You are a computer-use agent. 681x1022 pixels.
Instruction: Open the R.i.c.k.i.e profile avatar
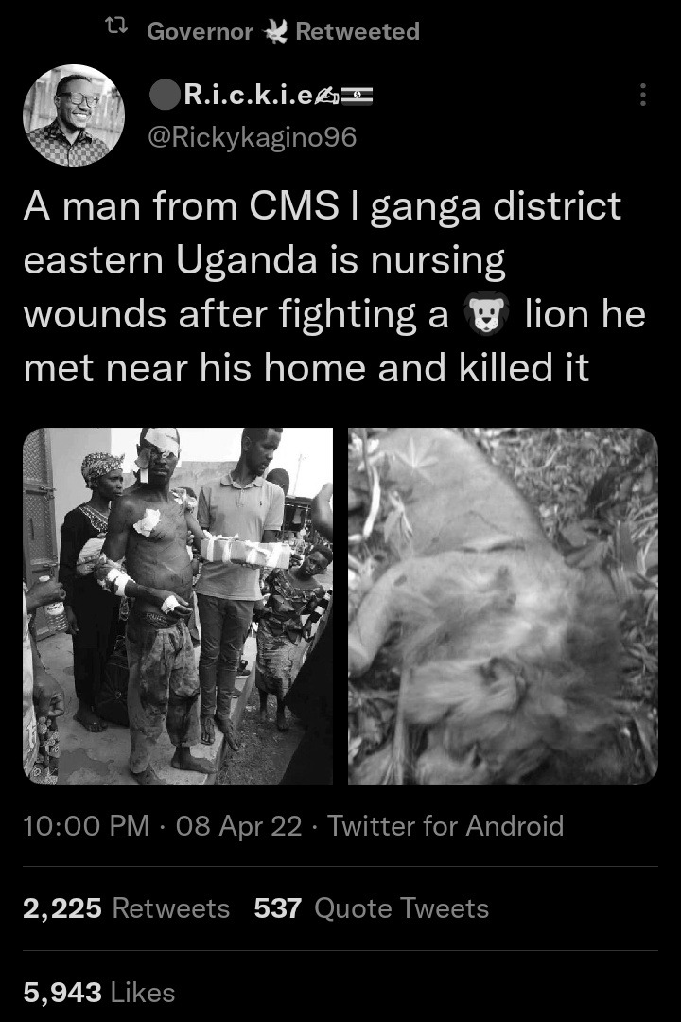pyautogui.click(x=74, y=115)
